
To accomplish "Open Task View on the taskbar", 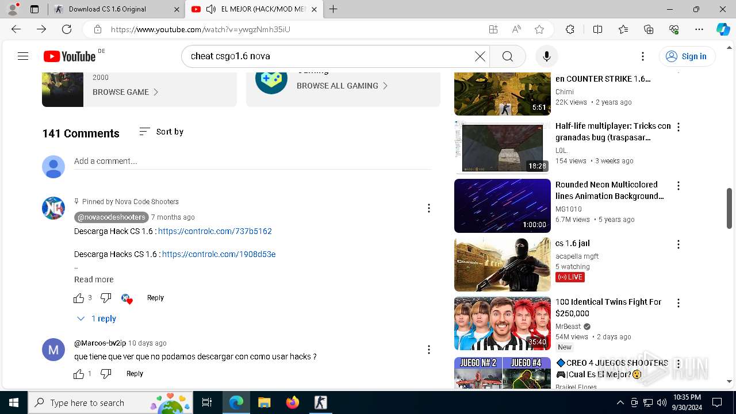I will coord(207,402).
